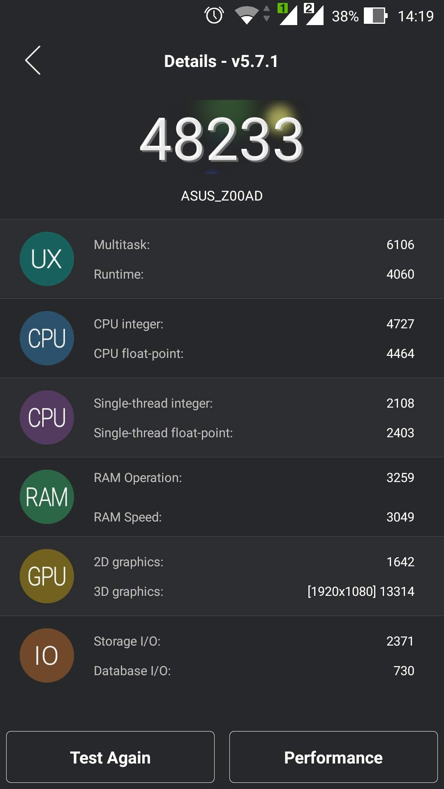
Task: Open the Performance button
Action: [x=333, y=757]
